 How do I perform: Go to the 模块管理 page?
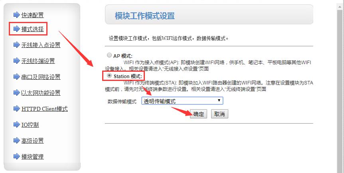click(32, 157)
